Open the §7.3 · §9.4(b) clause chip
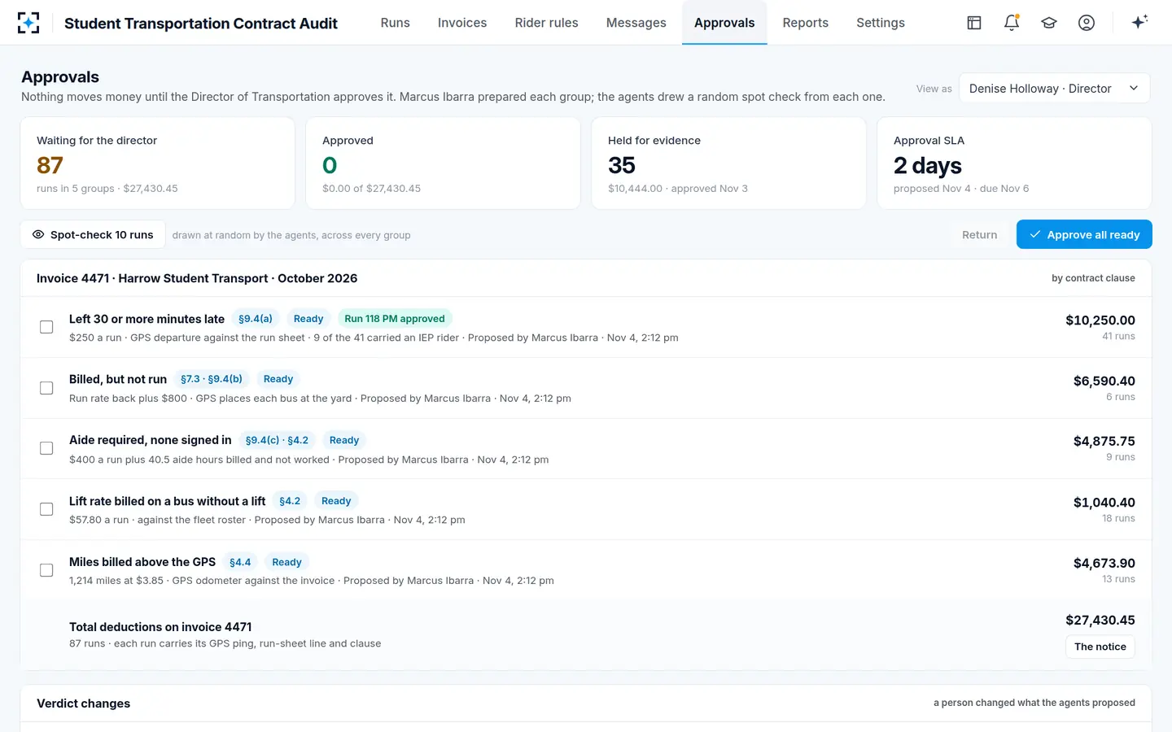This screenshot has height=732, width=1172. pos(212,379)
